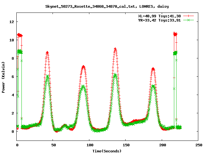Click the red peak near 42 seconds
The height and width of the screenshot is (154, 205).
coord(47,53)
